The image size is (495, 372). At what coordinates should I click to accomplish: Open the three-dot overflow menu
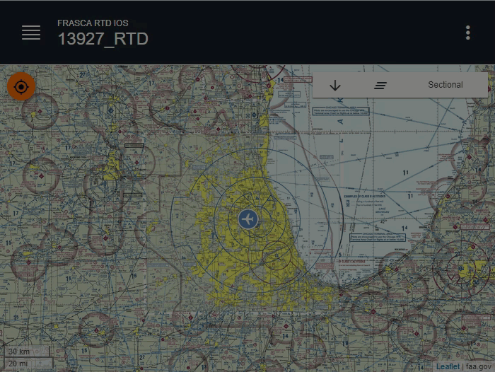[x=468, y=33]
